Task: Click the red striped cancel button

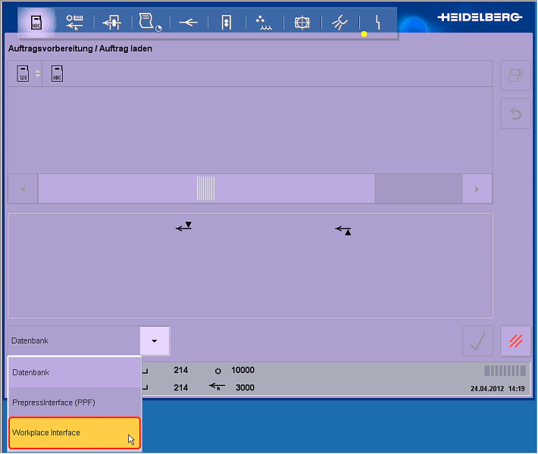Action: click(x=516, y=341)
